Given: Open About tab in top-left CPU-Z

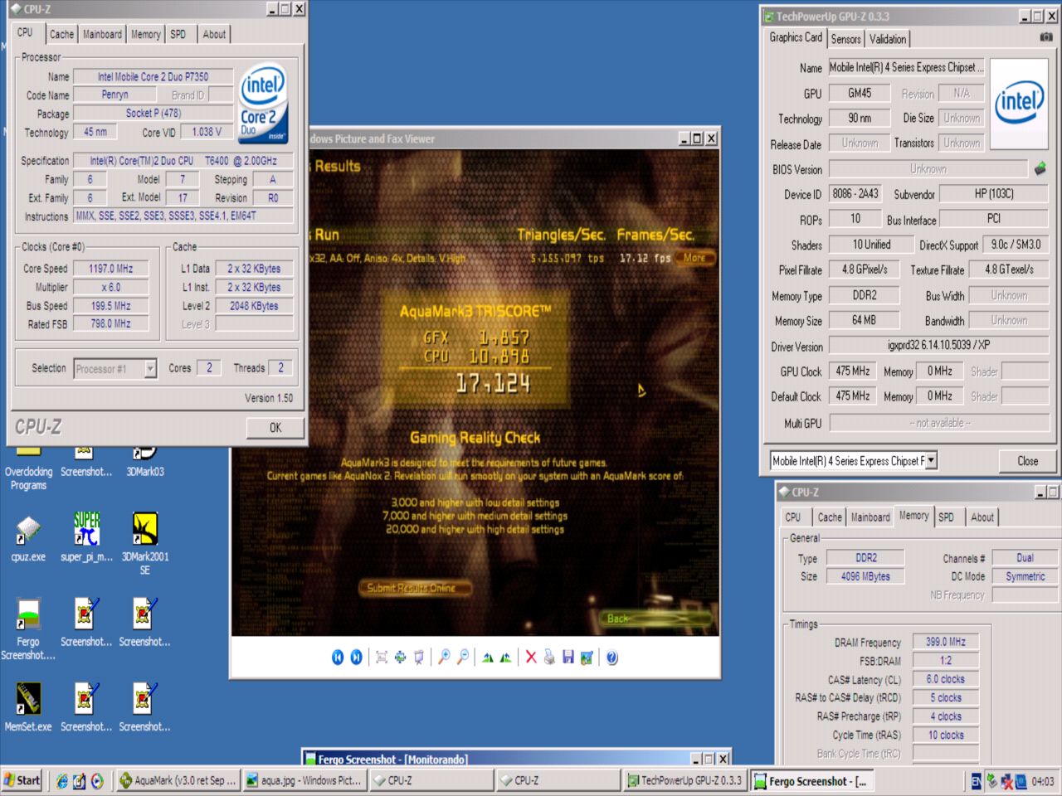Looking at the screenshot, I should coord(214,34).
